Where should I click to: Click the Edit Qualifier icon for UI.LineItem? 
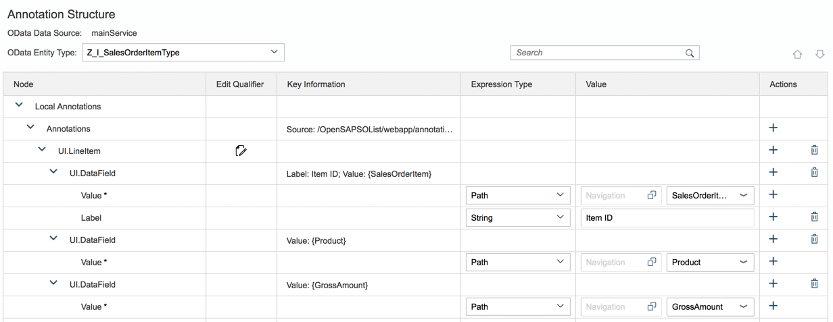click(x=240, y=151)
